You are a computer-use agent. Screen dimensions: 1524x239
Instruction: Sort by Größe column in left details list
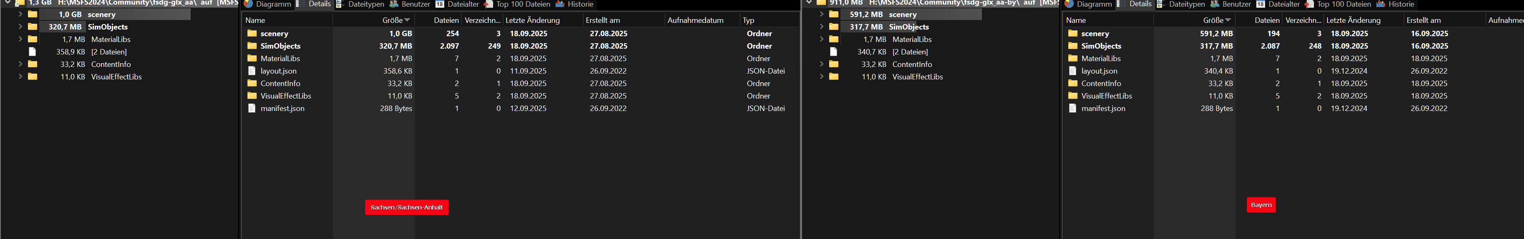(392, 20)
